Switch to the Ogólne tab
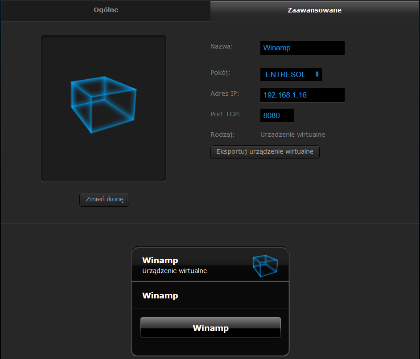 point(106,10)
